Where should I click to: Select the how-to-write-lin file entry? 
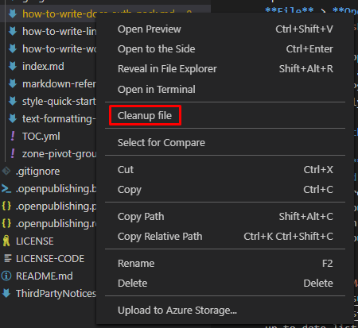(x=59, y=31)
